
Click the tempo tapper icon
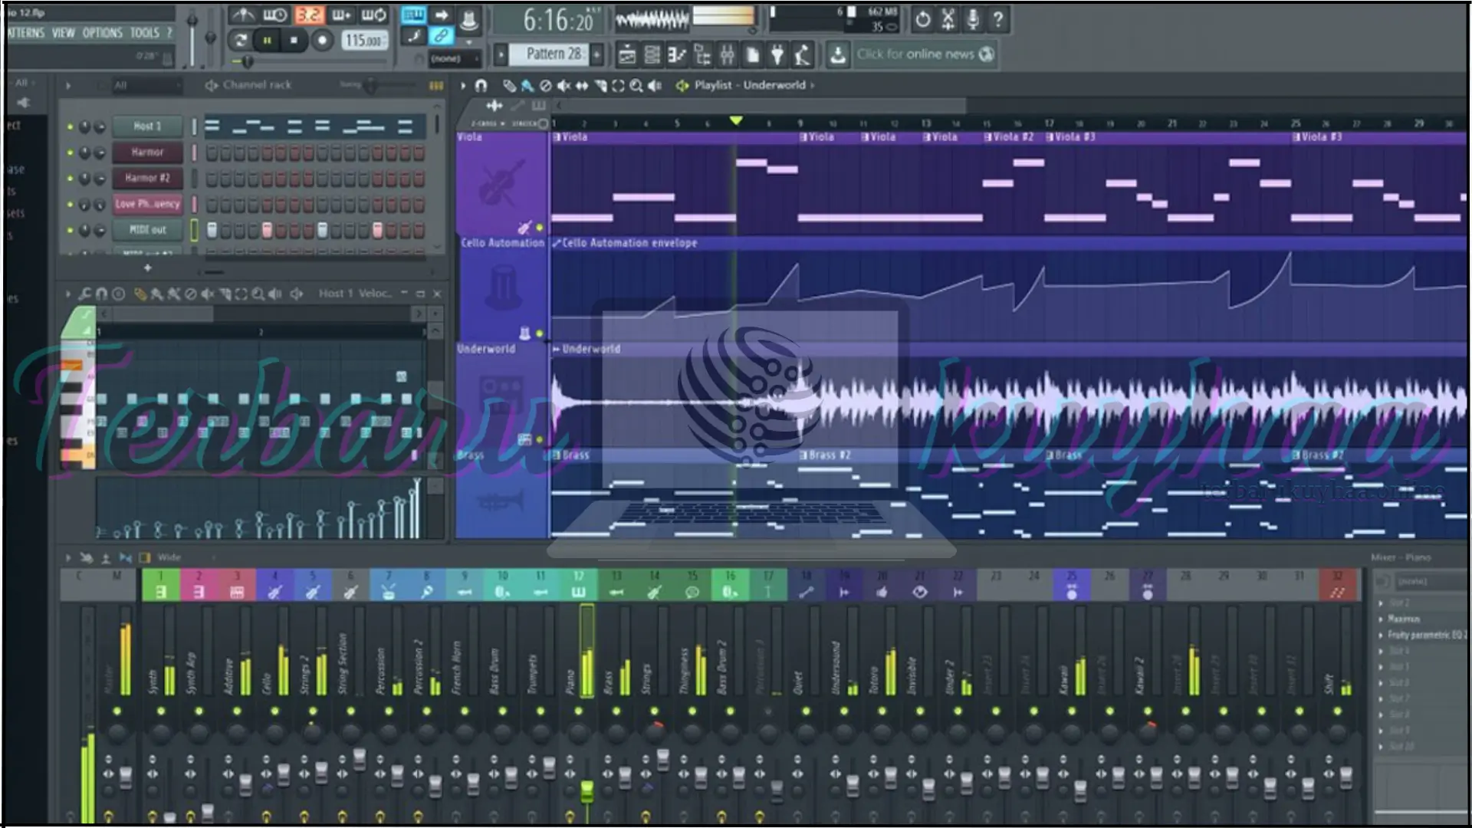tap(802, 54)
